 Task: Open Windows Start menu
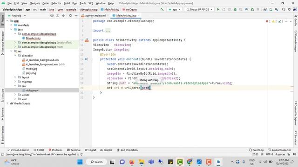point(80,162)
